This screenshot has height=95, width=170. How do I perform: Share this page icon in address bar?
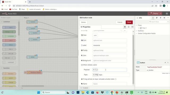coord(152,6)
